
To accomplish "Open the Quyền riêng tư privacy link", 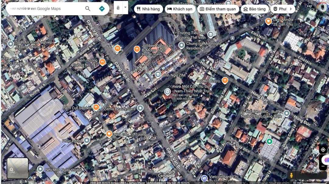I will [236, 183].
